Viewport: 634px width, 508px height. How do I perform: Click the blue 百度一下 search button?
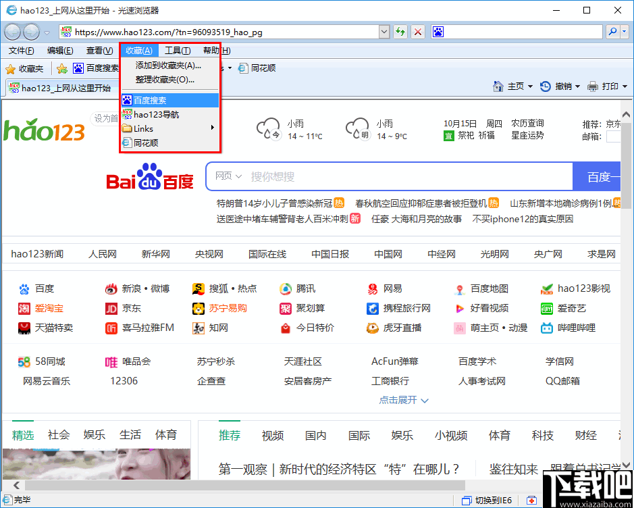coord(597,176)
